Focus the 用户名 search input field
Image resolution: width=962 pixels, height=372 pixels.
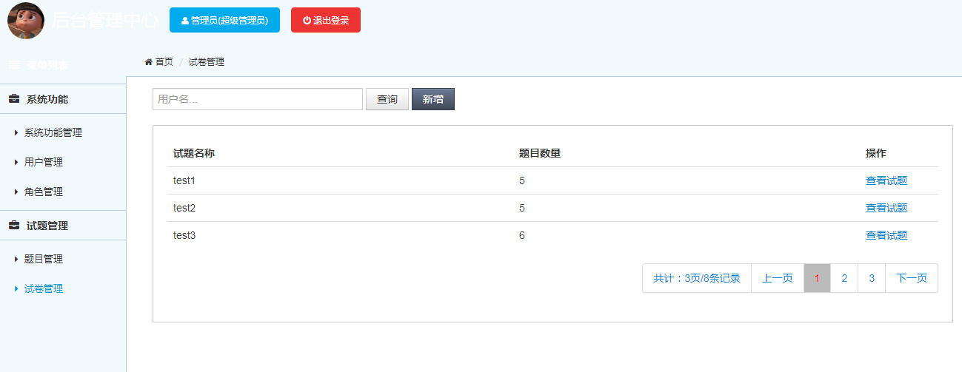pos(258,99)
